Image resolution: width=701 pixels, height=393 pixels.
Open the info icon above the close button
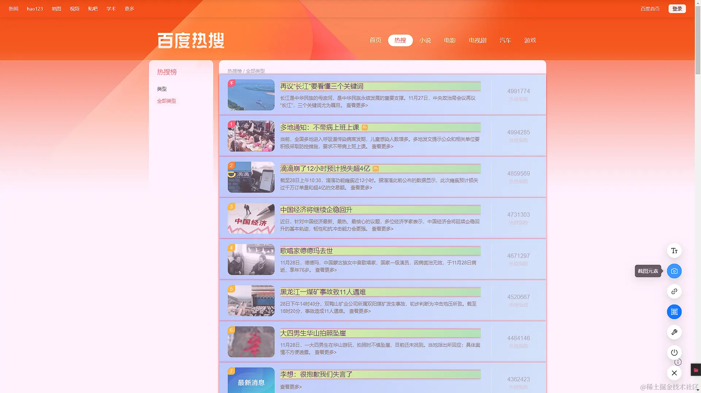coord(678,362)
